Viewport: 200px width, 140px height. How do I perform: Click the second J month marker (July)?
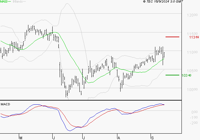coord(84,138)
